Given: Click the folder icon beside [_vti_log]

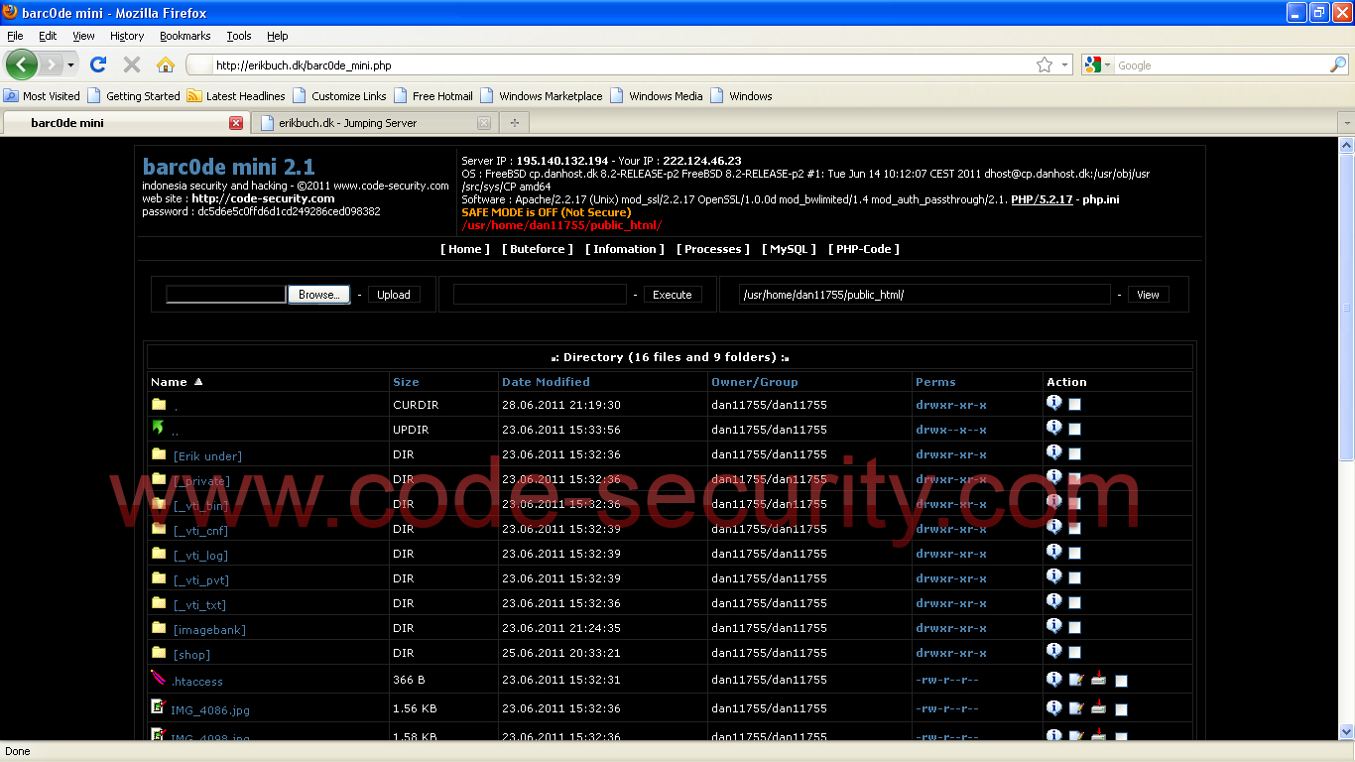Looking at the screenshot, I should coord(159,553).
